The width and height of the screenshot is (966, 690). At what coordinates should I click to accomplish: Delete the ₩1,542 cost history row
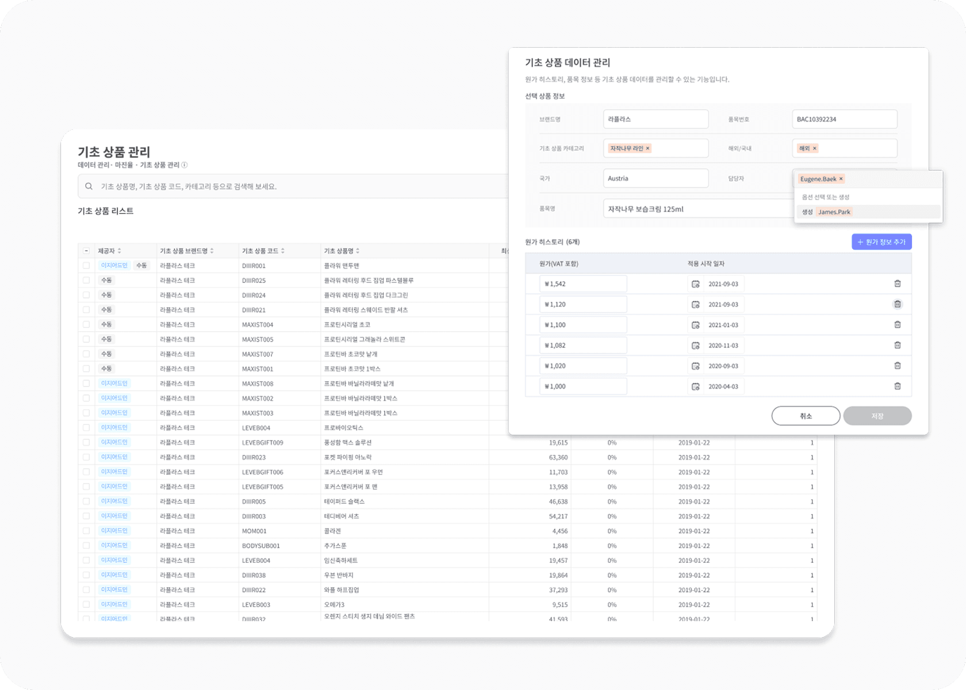897,283
